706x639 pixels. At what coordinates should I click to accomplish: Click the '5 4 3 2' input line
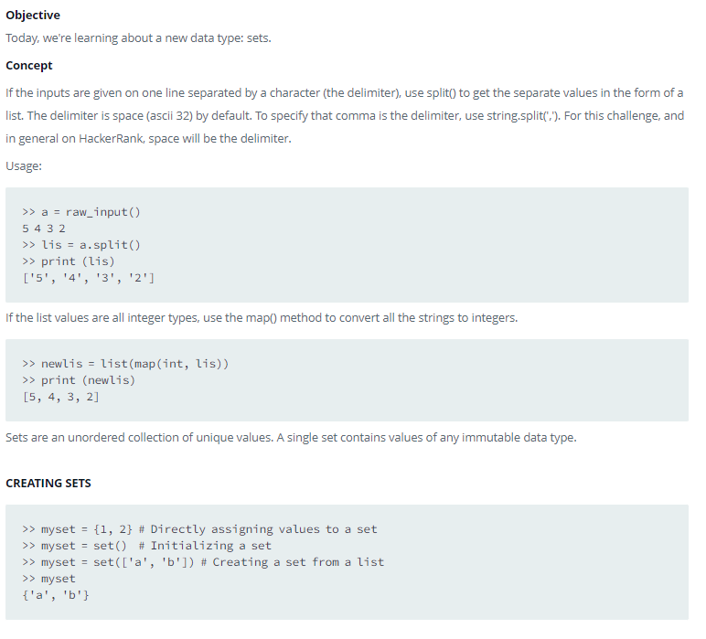tap(44, 229)
